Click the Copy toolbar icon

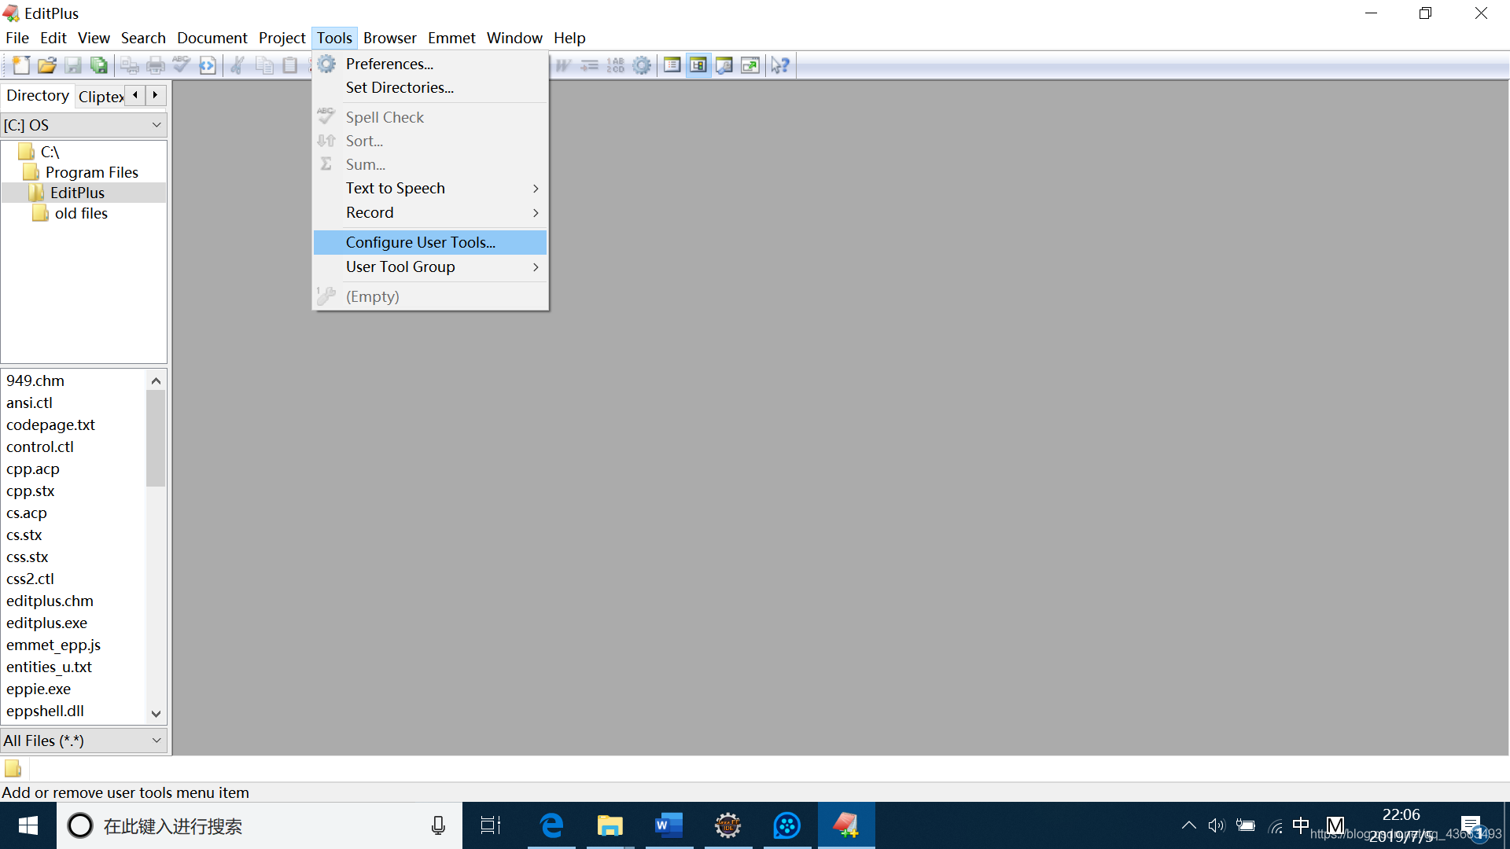click(x=264, y=65)
